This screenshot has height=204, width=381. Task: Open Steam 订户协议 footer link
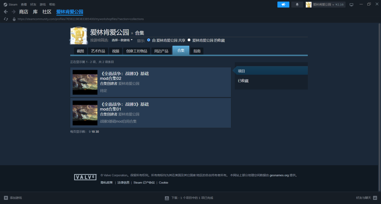[x=144, y=183]
